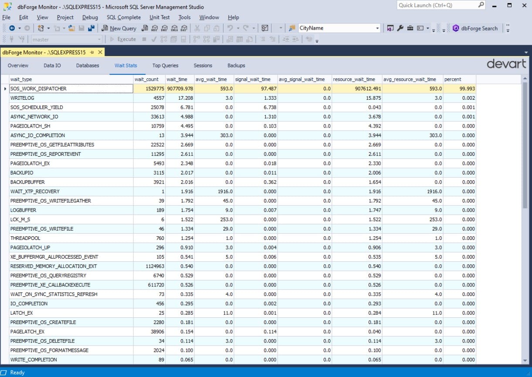The image size is (532, 377).
Task: Sort by the wait_type column header
Action: point(71,79)
